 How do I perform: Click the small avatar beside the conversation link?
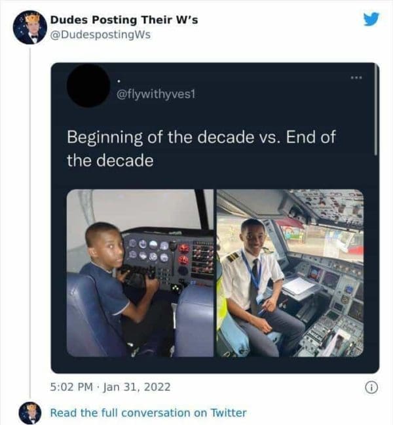(x=29, y=413)
